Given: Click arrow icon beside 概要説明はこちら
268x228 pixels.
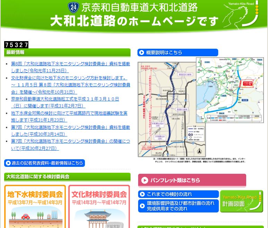Looking at the screenshot, I should (x=142, y=53).
